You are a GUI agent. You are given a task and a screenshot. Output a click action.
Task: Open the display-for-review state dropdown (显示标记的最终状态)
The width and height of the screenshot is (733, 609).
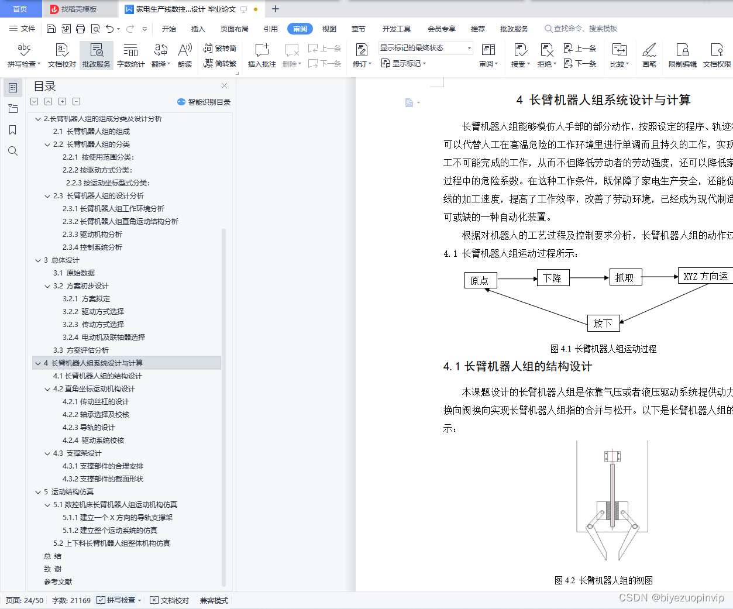(425, 48)
